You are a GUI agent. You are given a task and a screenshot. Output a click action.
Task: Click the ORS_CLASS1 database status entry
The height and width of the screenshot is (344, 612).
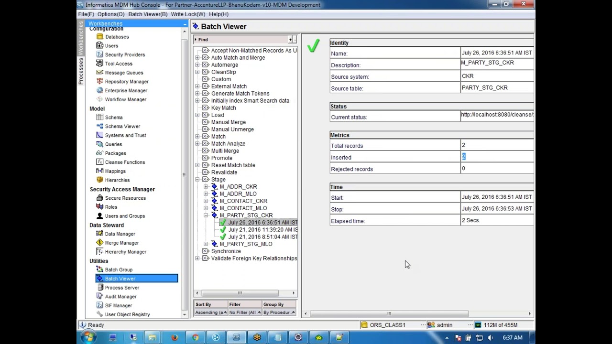[x=387, y=325]
